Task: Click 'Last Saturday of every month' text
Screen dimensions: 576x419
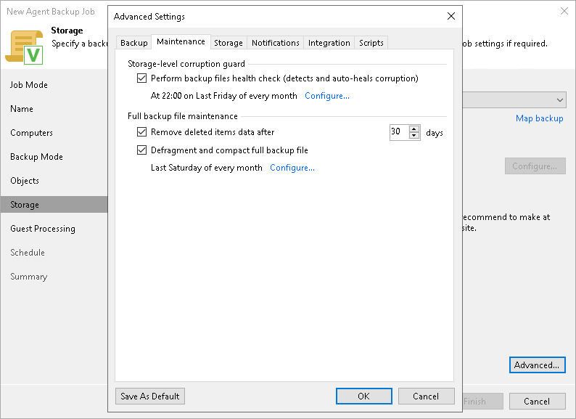Action: 207,168
